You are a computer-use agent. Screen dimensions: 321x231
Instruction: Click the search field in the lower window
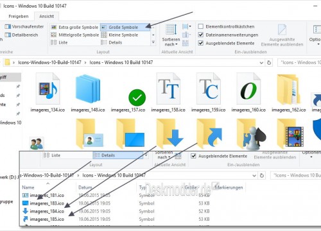coord(296,175)
